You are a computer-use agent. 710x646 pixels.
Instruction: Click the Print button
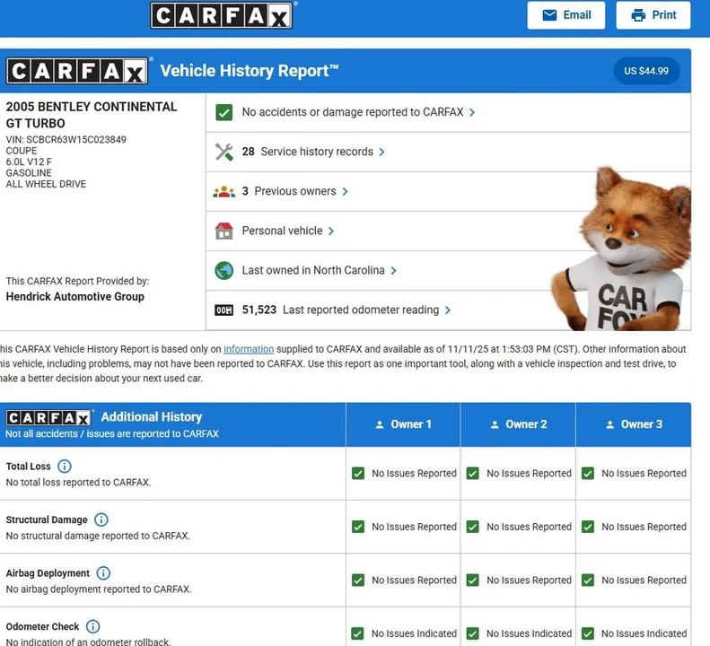pos(653,15)
